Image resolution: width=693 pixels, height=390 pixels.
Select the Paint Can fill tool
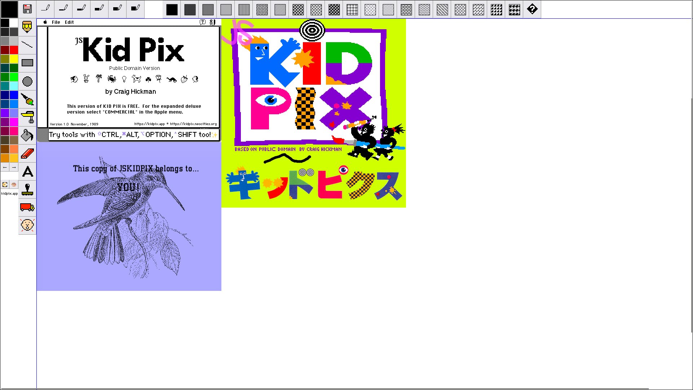(x=27, y=135)
